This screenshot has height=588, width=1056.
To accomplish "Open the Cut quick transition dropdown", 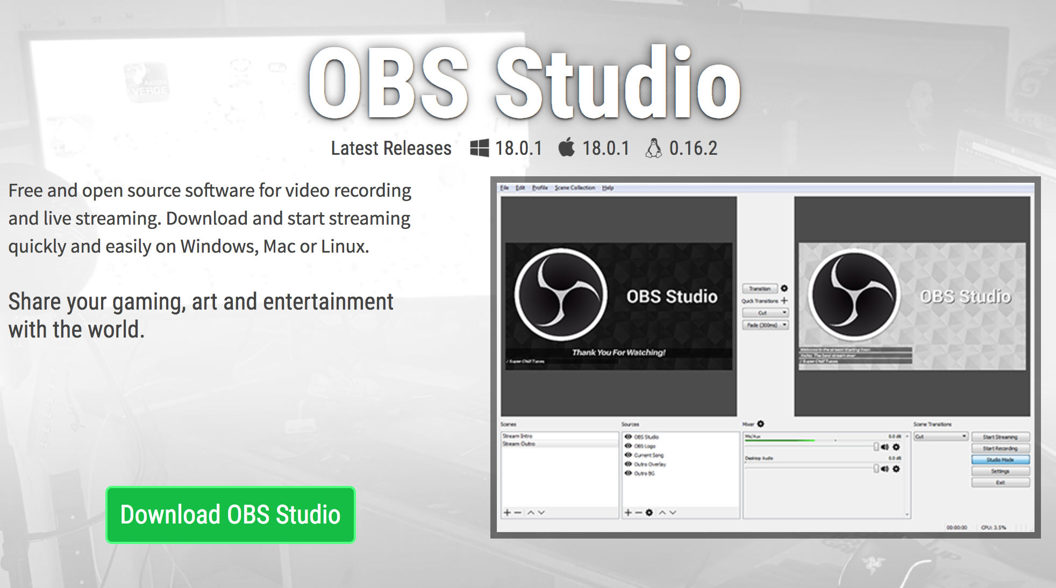I will tap(765, 313).
